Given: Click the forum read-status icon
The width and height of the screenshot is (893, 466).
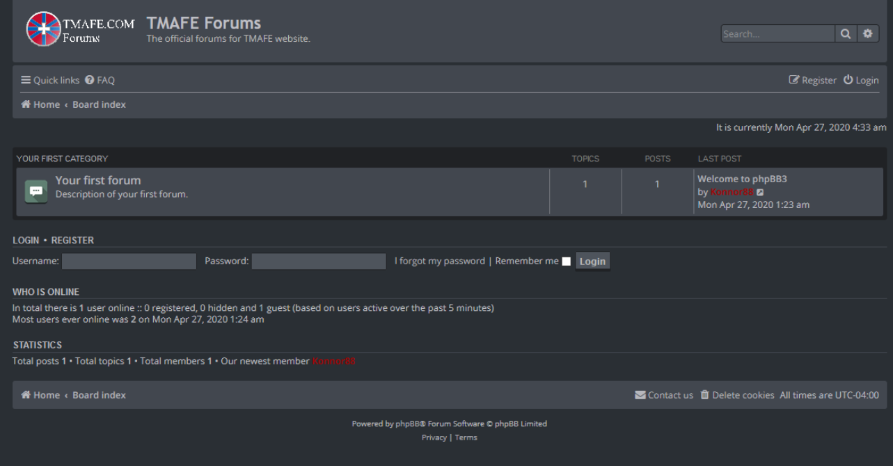Looking at the screenshot, I should 35,191.
